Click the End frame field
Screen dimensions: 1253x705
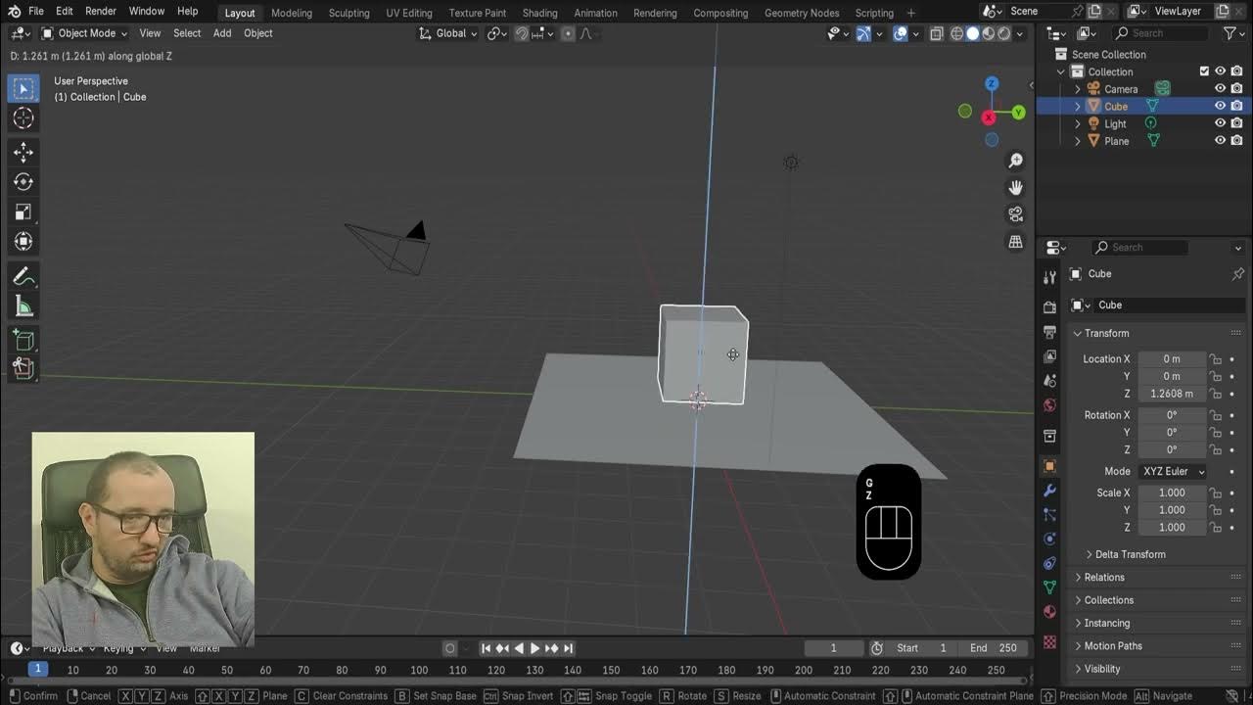tap(995, 648)
